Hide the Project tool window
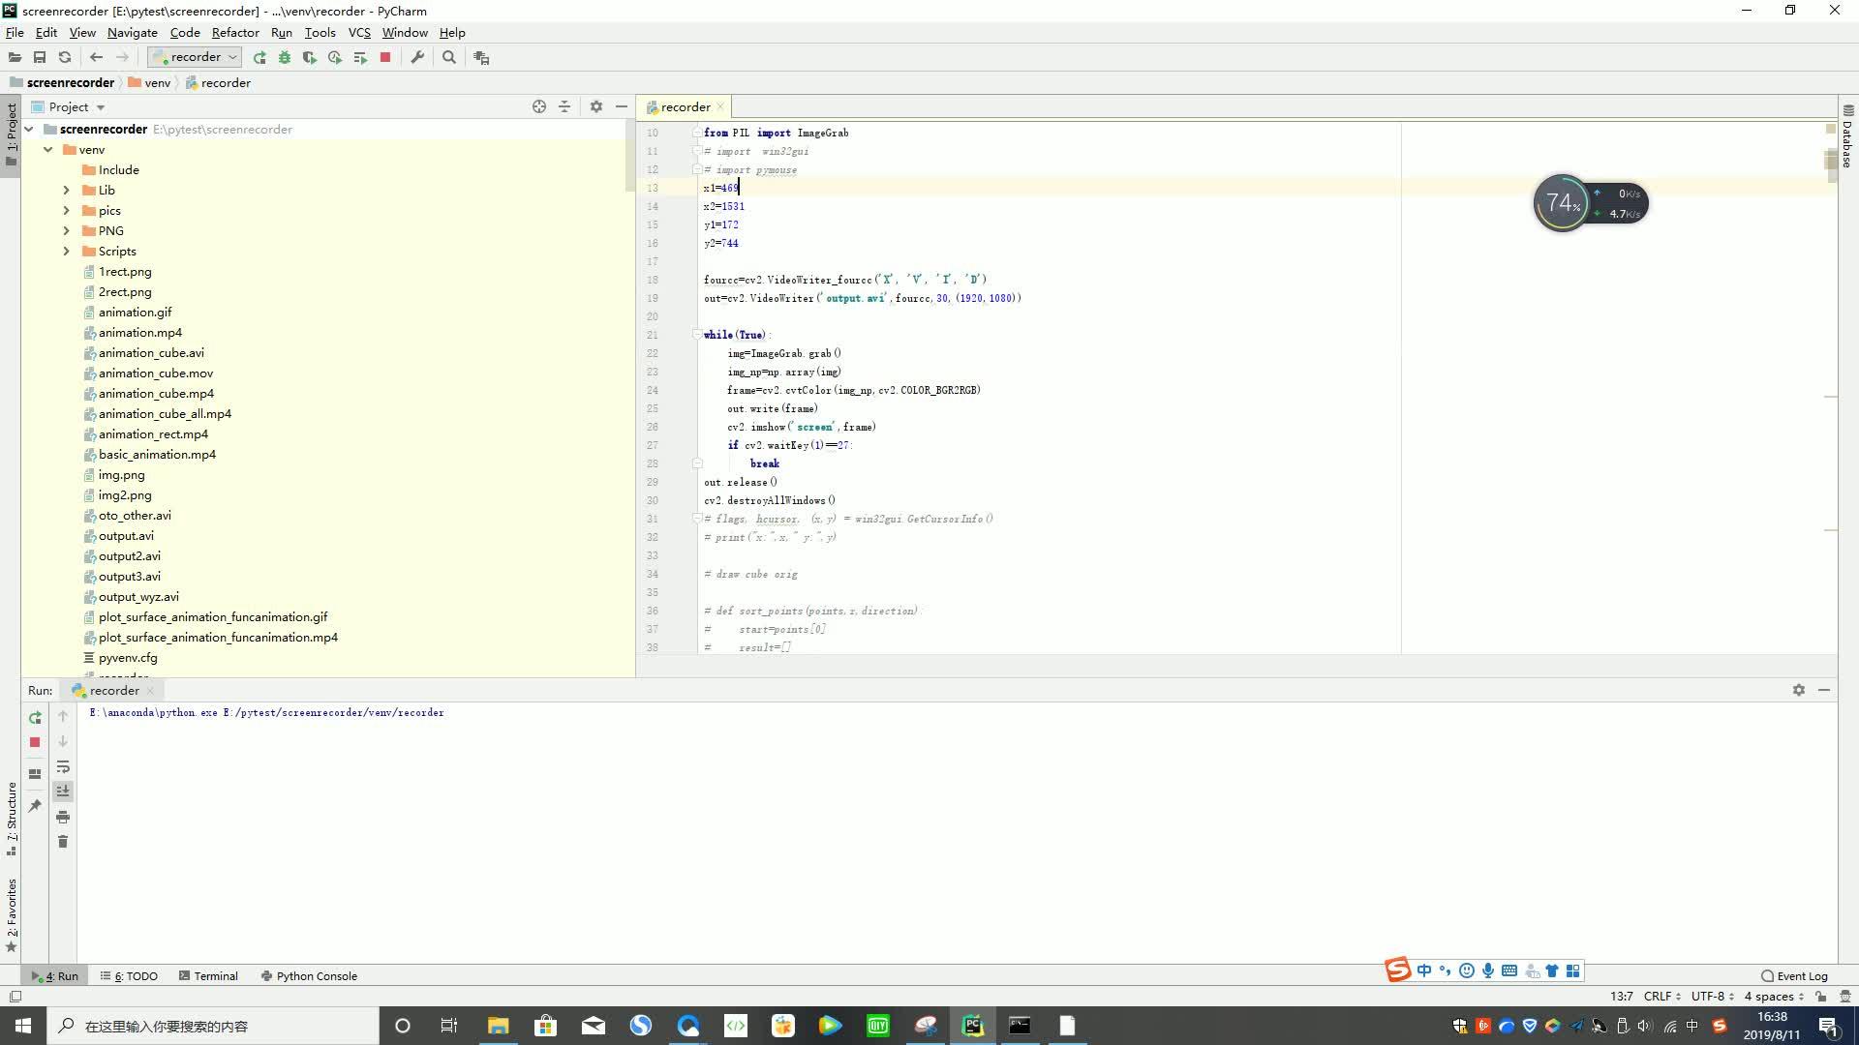Screen dimensions: 1859x1045 pos(622,106)
